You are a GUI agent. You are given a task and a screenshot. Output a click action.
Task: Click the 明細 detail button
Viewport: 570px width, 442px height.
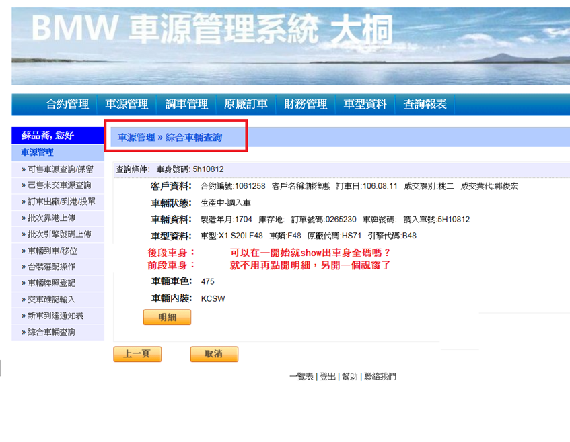point(167,317)
